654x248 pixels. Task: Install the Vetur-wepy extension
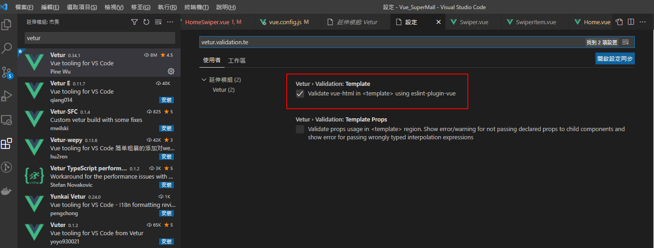coord(166,157)
